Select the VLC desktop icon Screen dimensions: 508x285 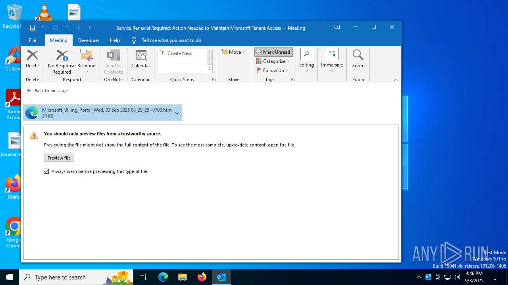[x=44, y=11]
